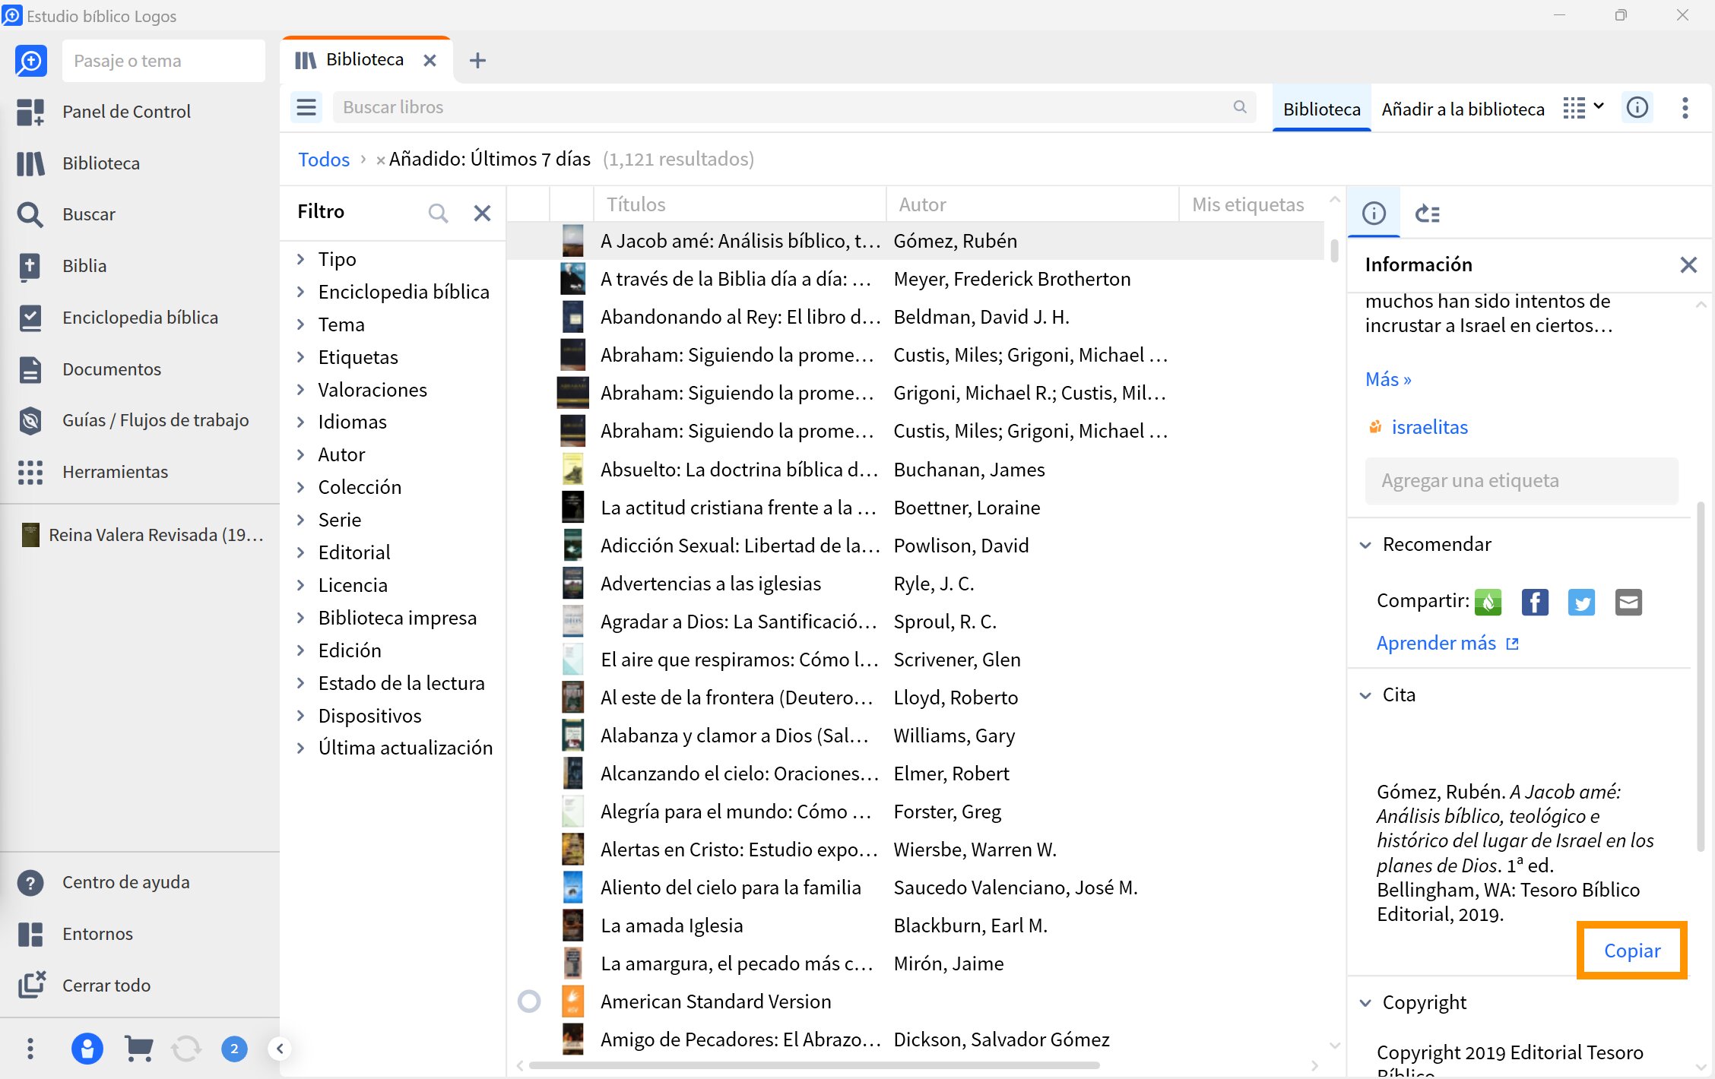Open the bottom-left three-dot menu
The image size is (1715, 1079).
30,1049
